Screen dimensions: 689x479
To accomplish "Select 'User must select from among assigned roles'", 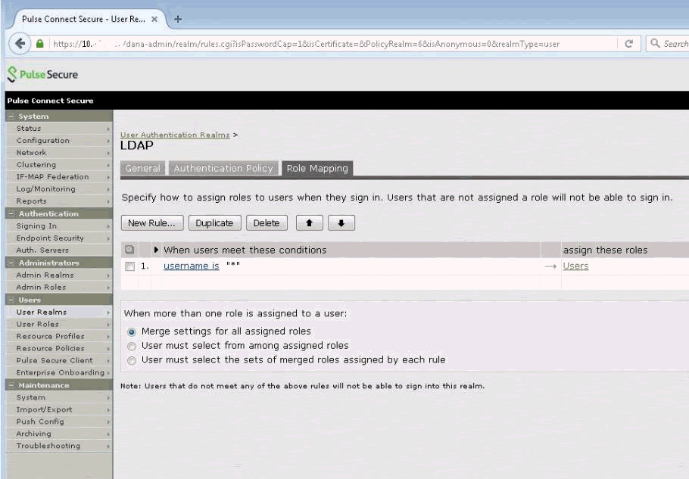I will coord(132,346).
